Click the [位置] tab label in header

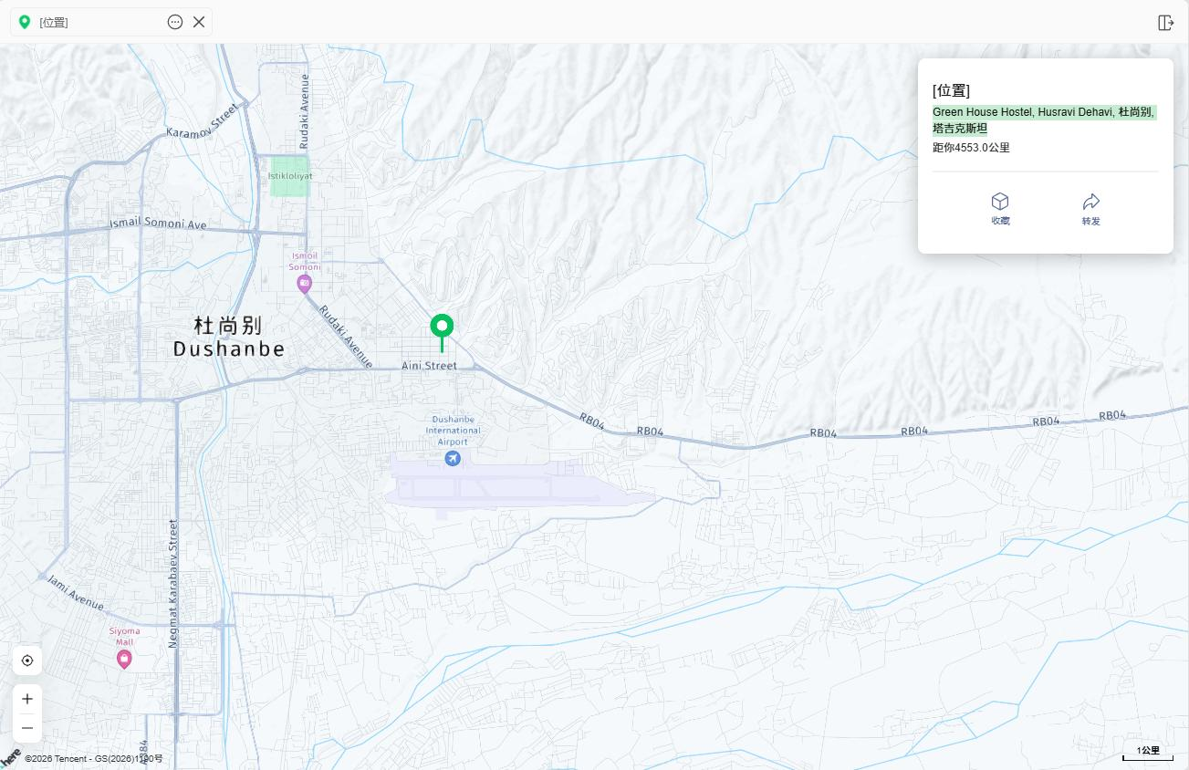click(54, 22)
